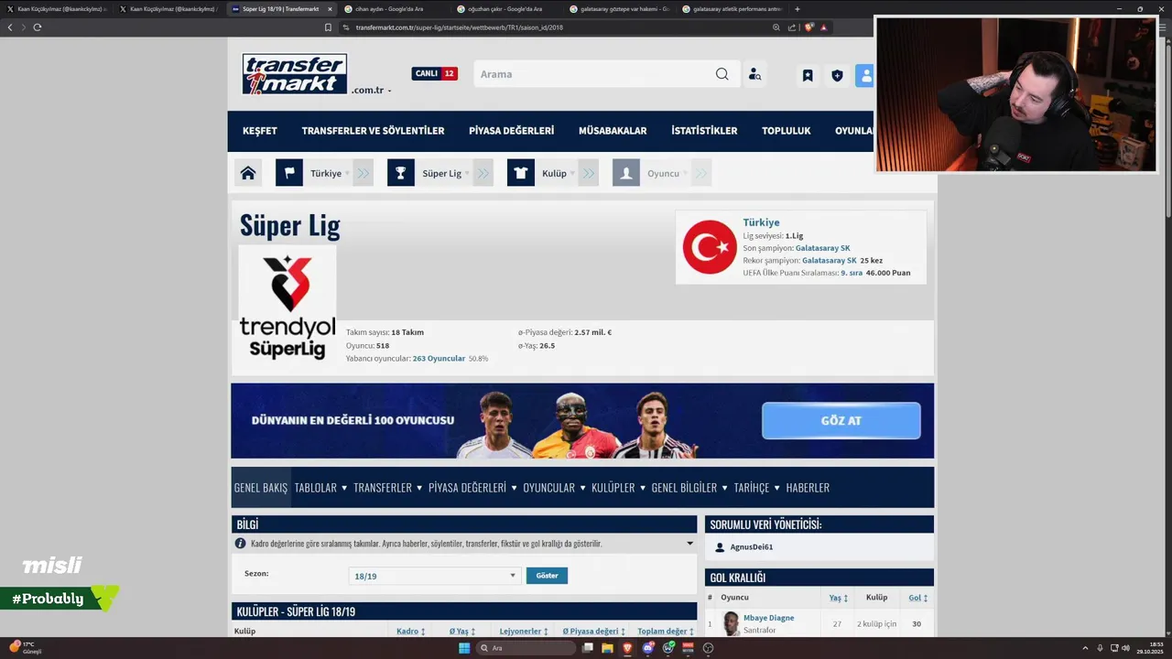Click the flag icon beside Türkiye
The height and width of the screenshot is (659, 1172).
[x=289, y=173]
